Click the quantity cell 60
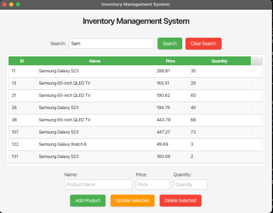This screenshot has width=273, height=213. 221,95
